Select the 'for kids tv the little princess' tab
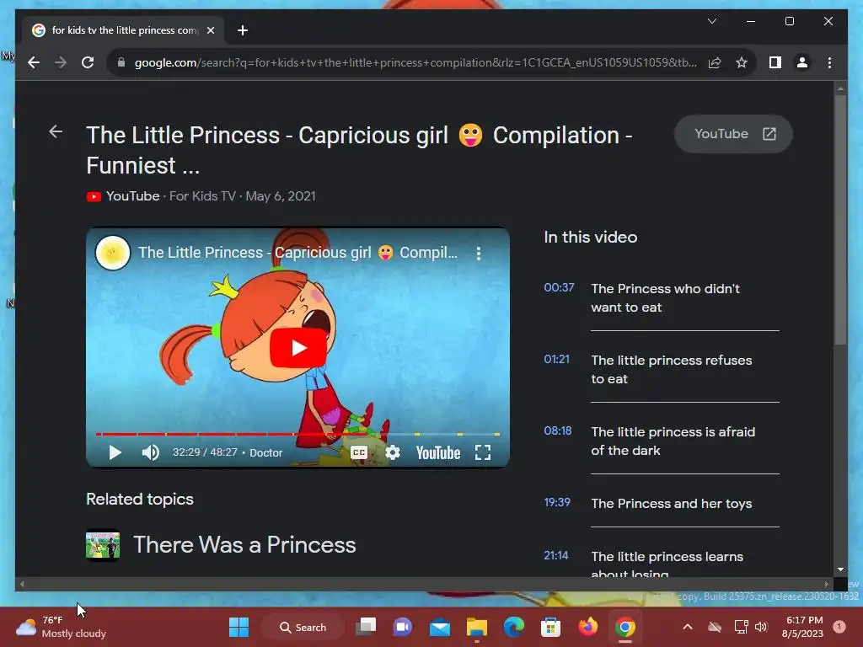The height and width of the screenshot is (647, 863). (124, 31)
